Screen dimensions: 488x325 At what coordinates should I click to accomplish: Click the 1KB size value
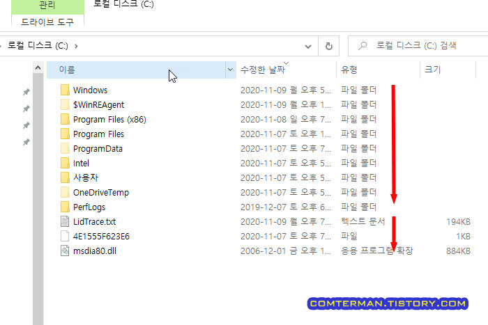pyautogui.click(x=463, y=236)
